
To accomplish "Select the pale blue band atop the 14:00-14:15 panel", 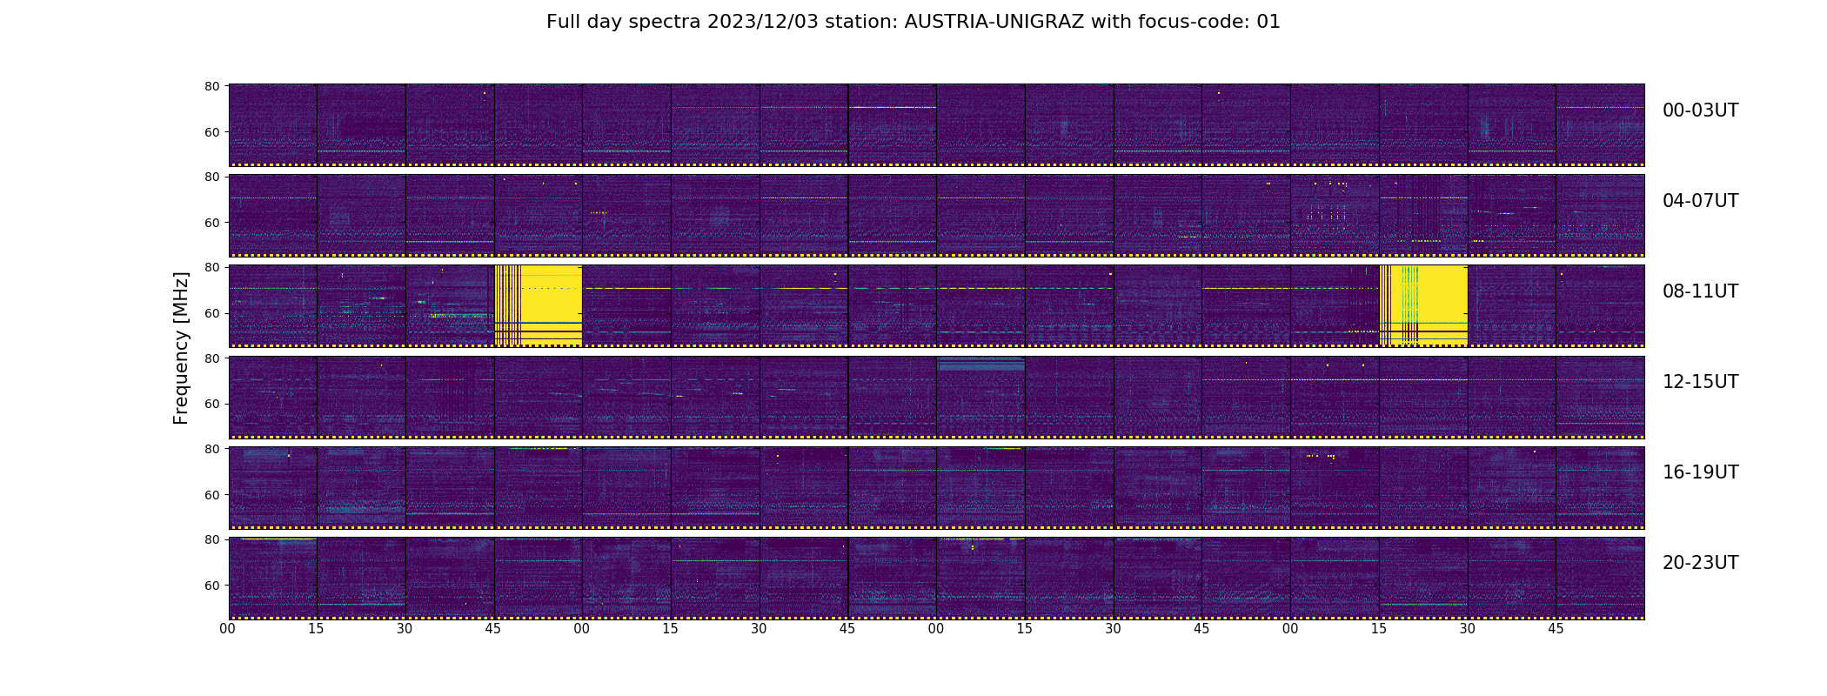I will click(x=980, y=364).
